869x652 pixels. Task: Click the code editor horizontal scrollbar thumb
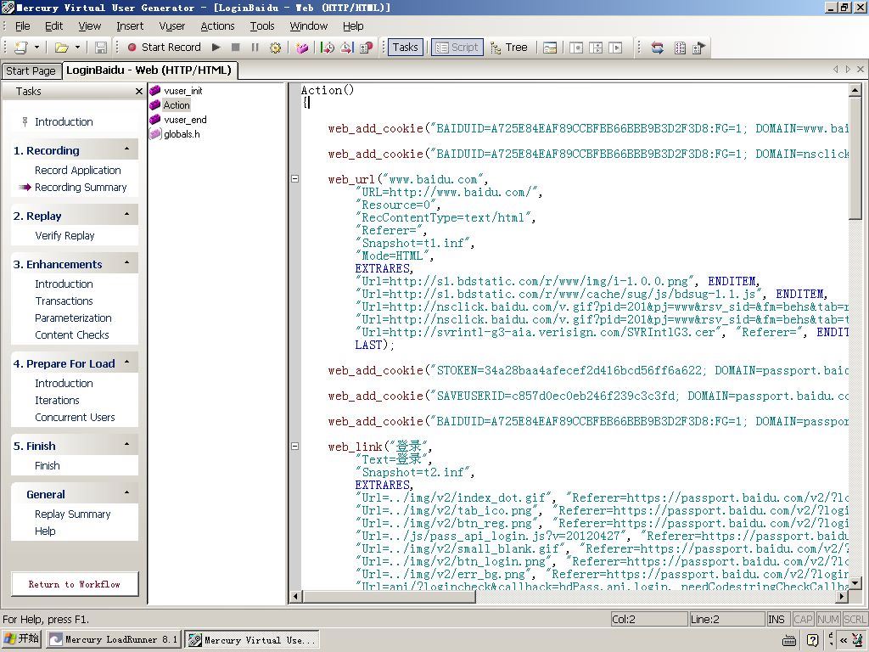[389, 597]
